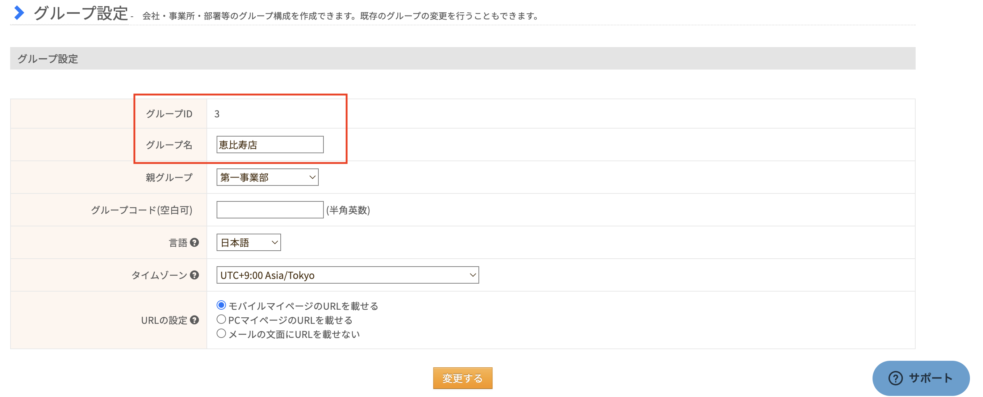The height and width of the screenshot is (397, 983).
Task: Click the page description text about グループ構成
Action: pyautogui.click(x=340, y=16)
